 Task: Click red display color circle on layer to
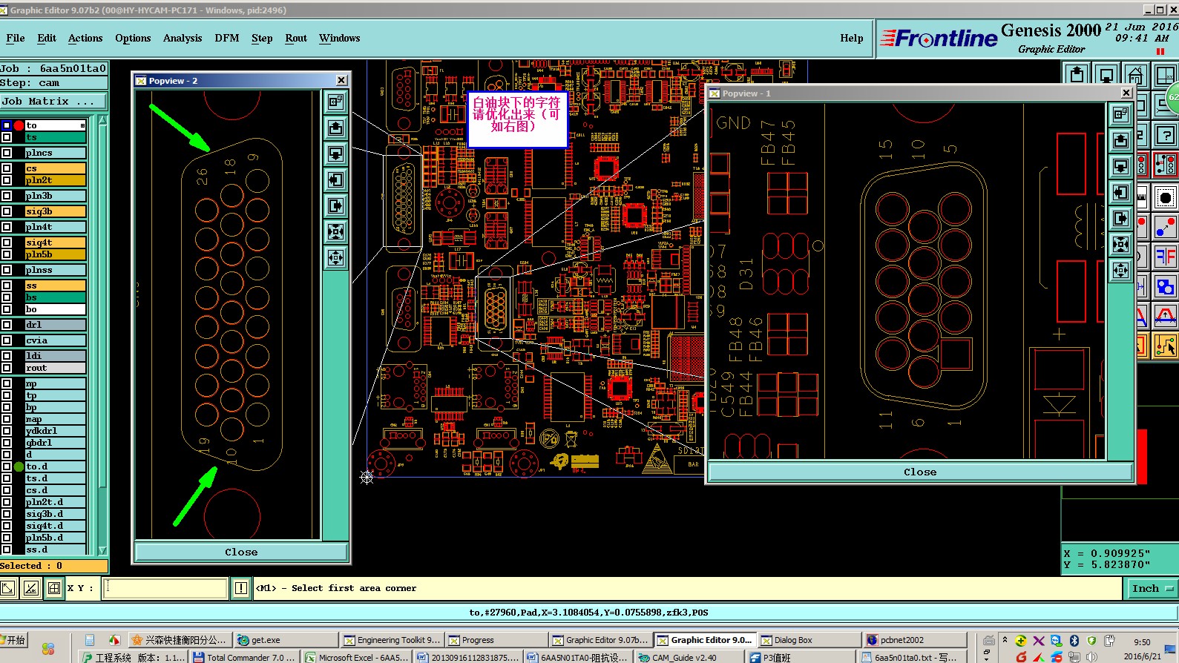[x=19, y=125]
